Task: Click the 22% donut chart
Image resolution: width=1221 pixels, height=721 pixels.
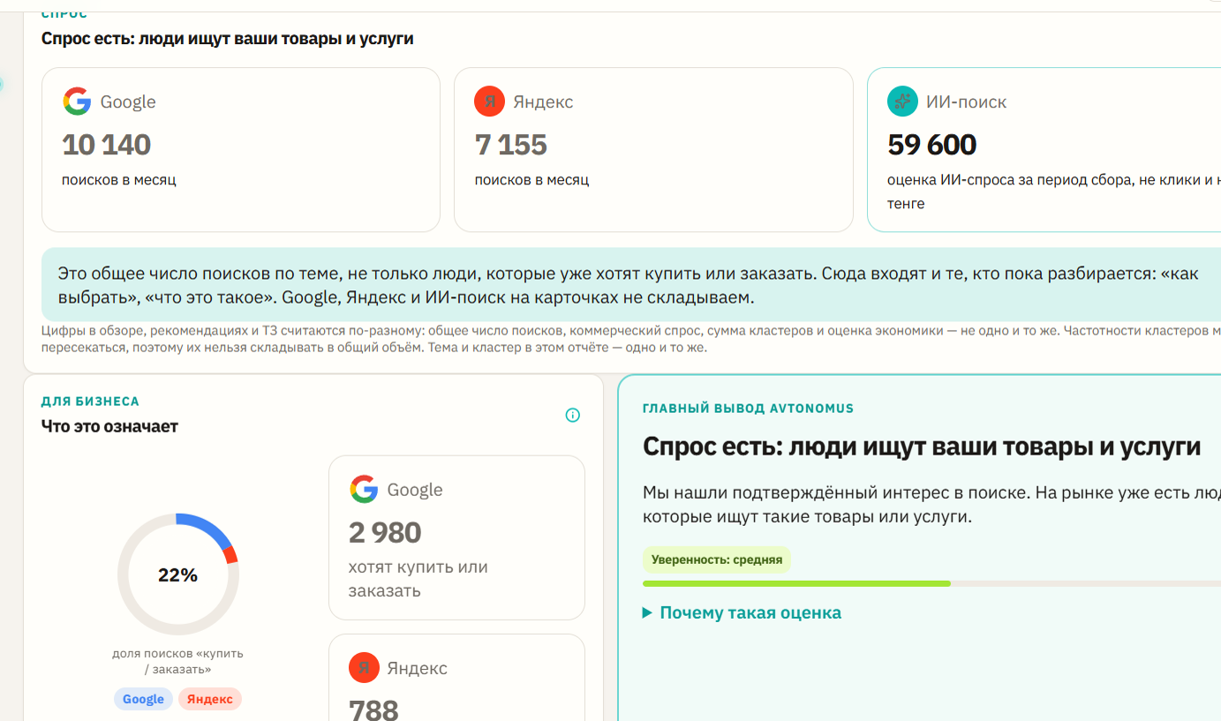Action: click(x=178, y=575)
